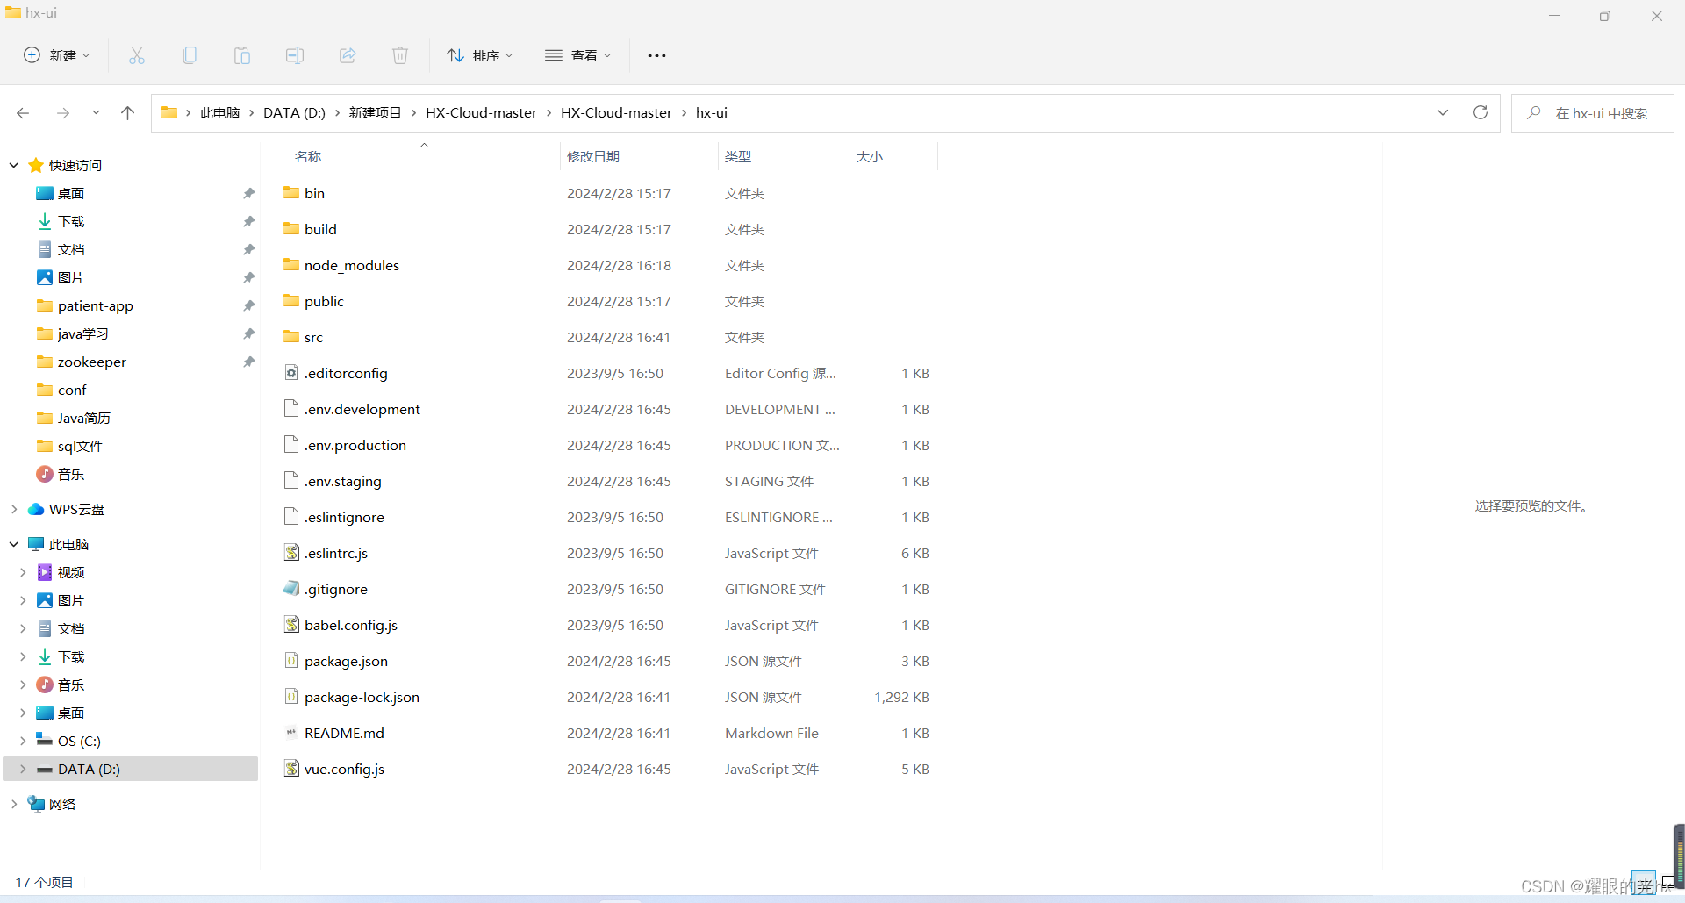Select the .gitignore file icon
The height and width of the screenshot is (903, 1685).
[291, 589]
